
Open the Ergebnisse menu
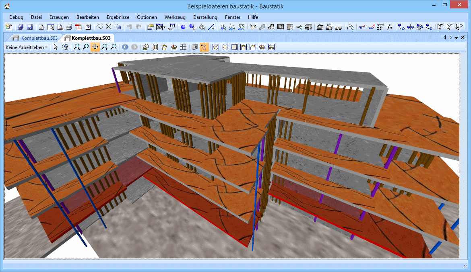coord(118,17)
